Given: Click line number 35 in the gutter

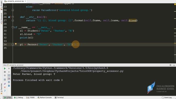Looking at the screenshot, I should point(5,48).
